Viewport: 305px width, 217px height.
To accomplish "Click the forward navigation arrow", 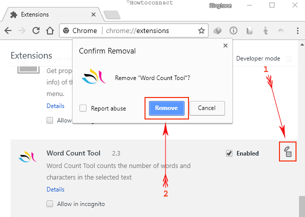I will (x=22, y=30).
